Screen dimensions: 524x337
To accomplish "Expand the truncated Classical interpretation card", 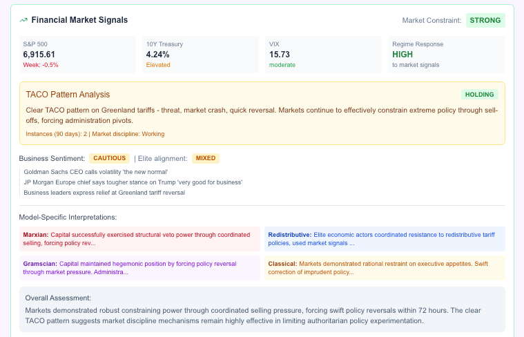I will (x=385, y=267).
